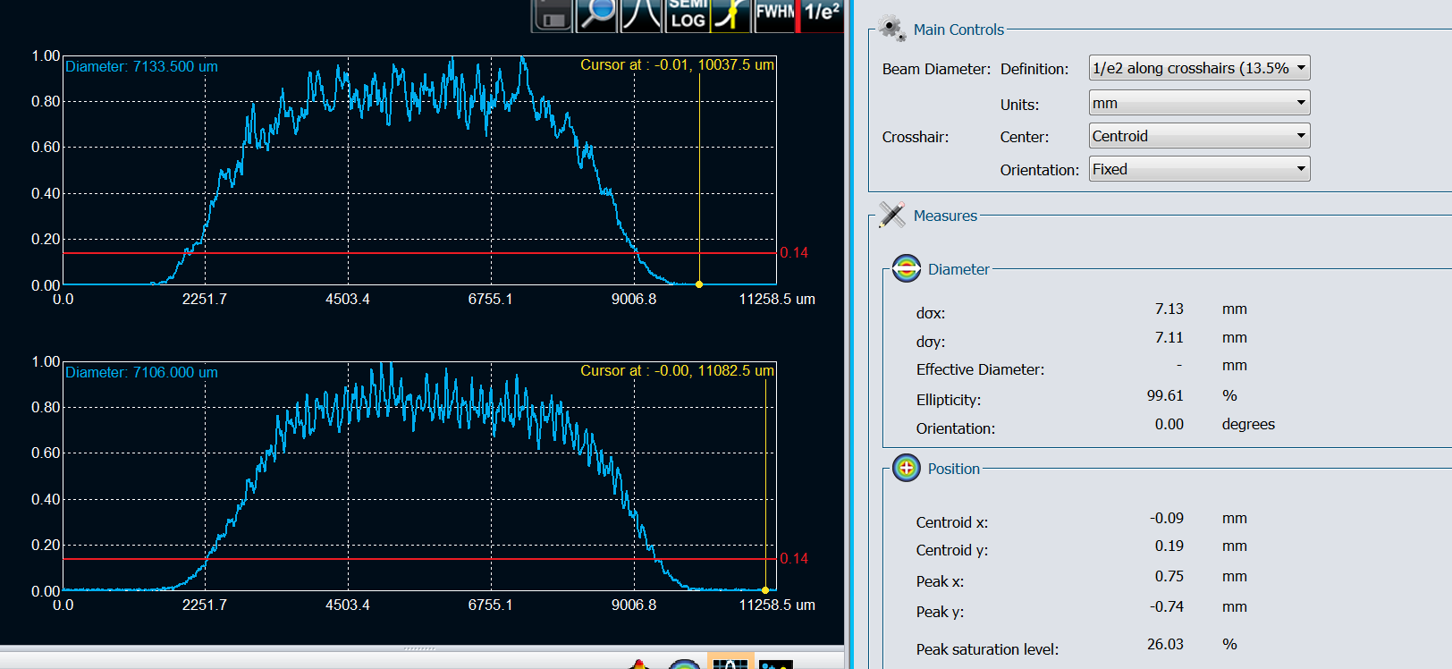Click the Peak y value -0.74

point(1167,606)
